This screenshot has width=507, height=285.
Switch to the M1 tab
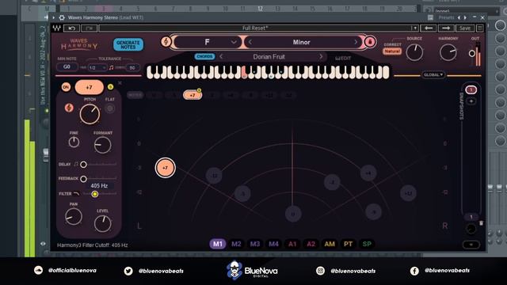tap(218, 244)
